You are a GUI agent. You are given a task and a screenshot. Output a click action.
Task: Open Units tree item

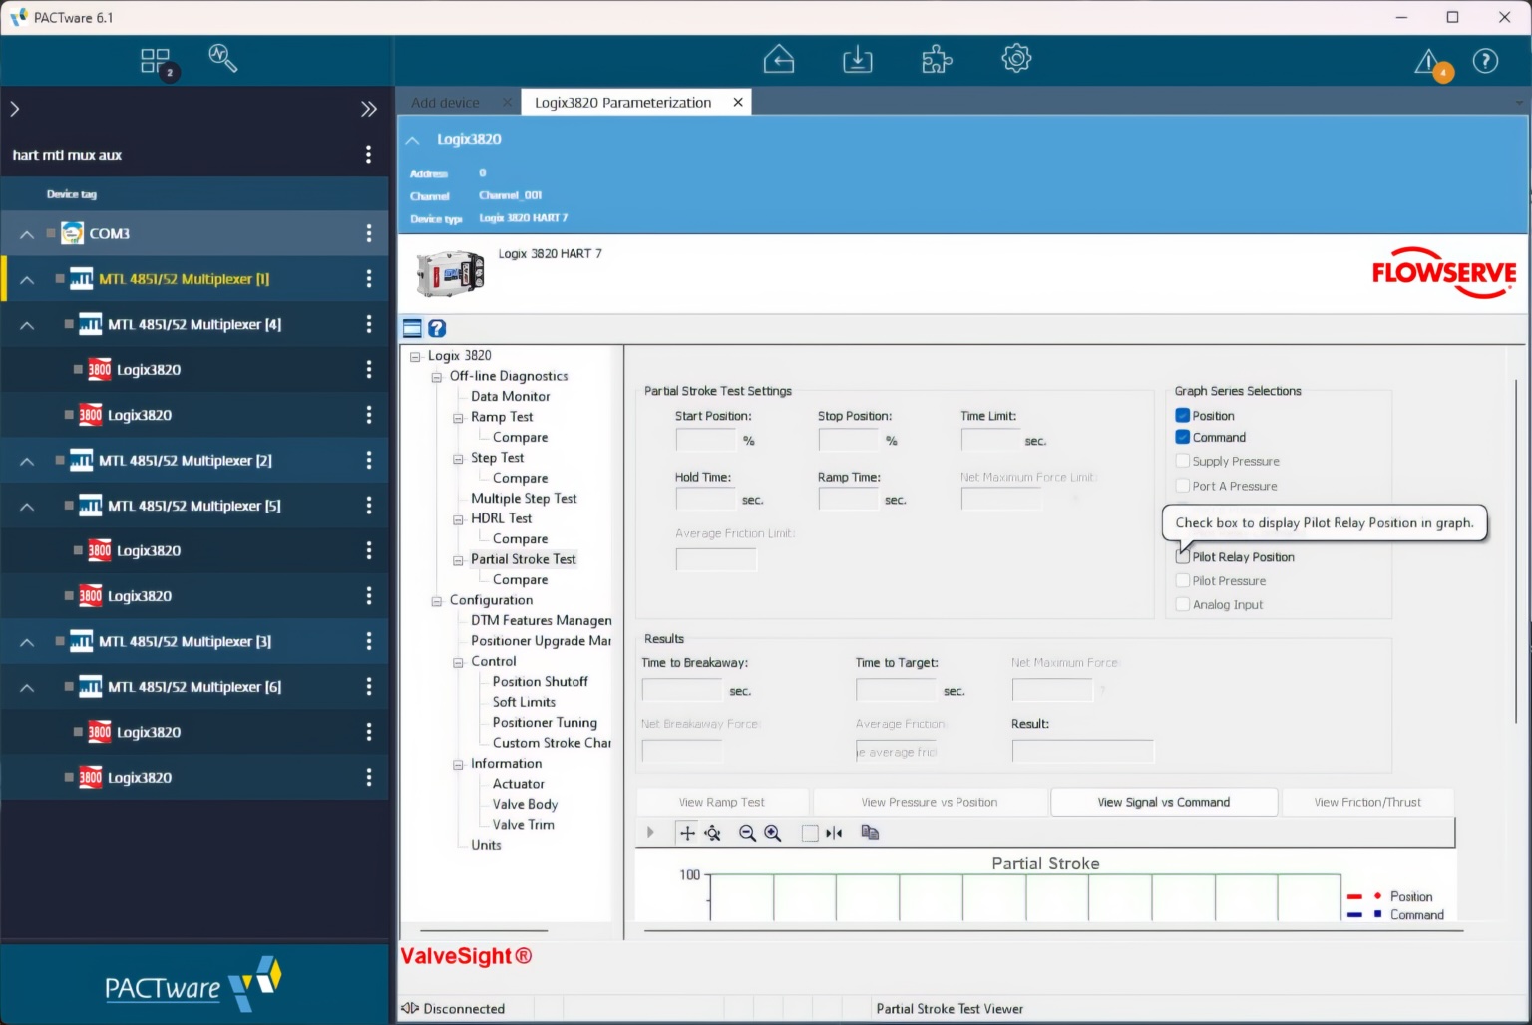[486, 845]
